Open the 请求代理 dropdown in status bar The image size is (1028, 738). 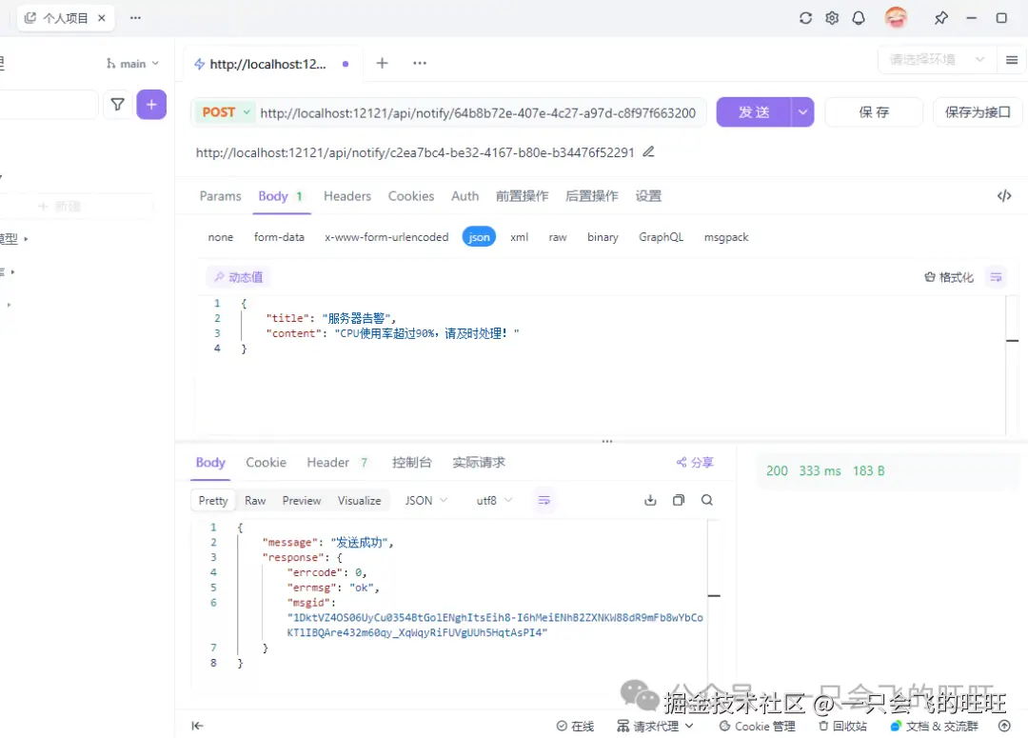656,727
